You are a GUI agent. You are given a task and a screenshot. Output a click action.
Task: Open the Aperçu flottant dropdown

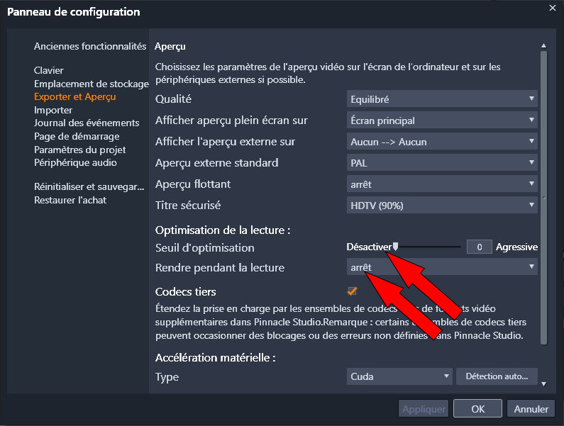click(x=443, y=184)
